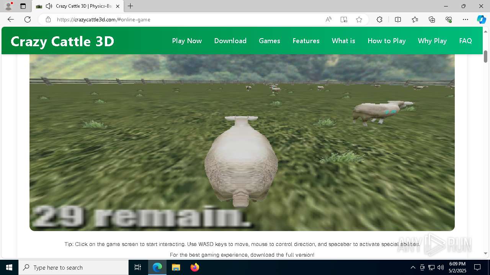Click '29 remain.' counter text

[142, 216]
